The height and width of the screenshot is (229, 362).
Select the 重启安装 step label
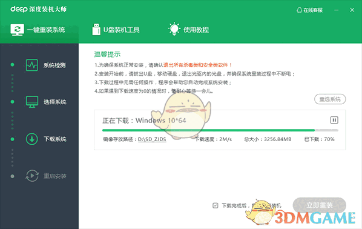(x=55, y=176)
